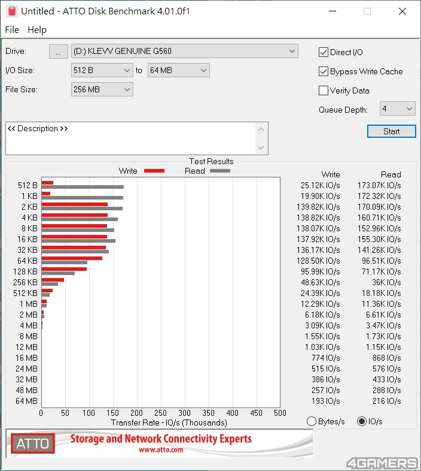Click Storage and Network Connectivity Experts banner
421x471 pixels.
161,439
